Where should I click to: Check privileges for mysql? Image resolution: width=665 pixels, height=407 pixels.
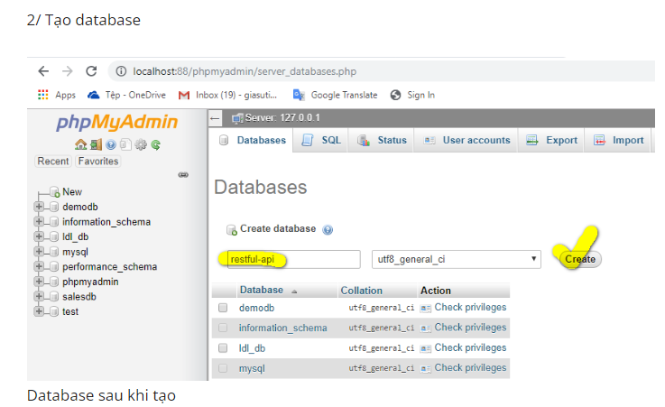(x=470, y=367)
